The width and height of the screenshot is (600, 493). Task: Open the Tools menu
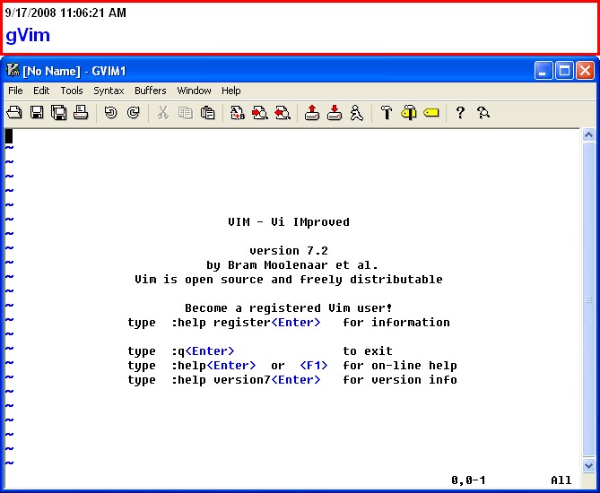[72, 91]
